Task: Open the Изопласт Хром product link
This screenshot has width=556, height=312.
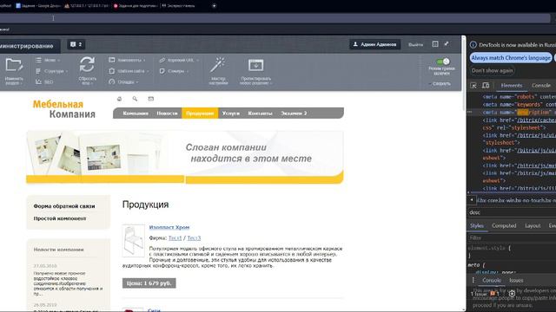Action: point(169,227)
